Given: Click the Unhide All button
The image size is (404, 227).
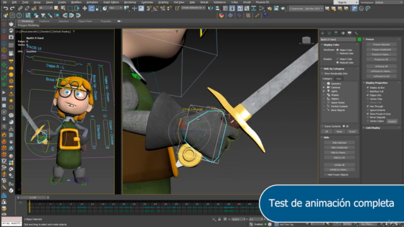Looking at the screenshot, I should (x=339, y=165).
